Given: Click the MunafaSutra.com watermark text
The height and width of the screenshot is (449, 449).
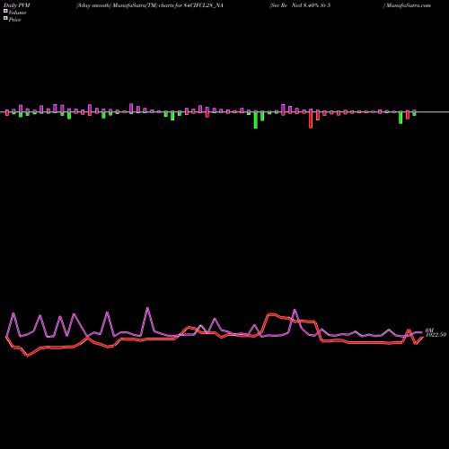Looking at the screenshot, I should [x=409, y=5].
